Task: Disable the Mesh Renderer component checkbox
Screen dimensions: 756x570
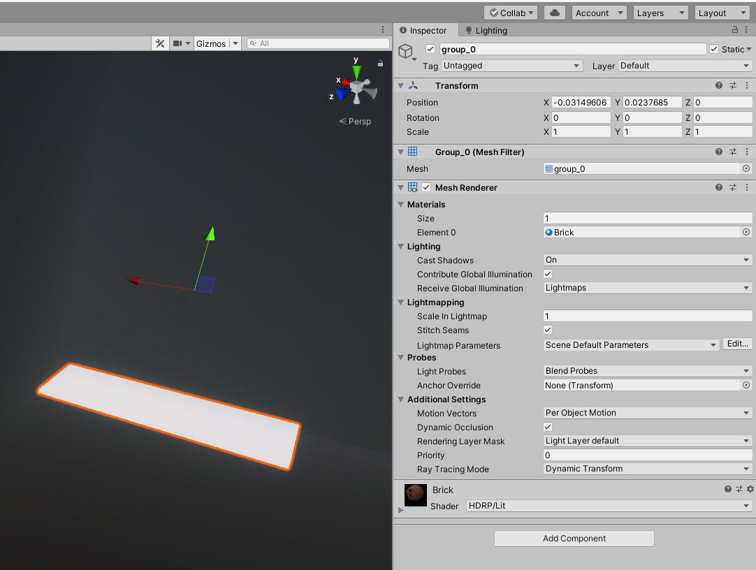Action: pyautogui.click(x=426, y=187)
